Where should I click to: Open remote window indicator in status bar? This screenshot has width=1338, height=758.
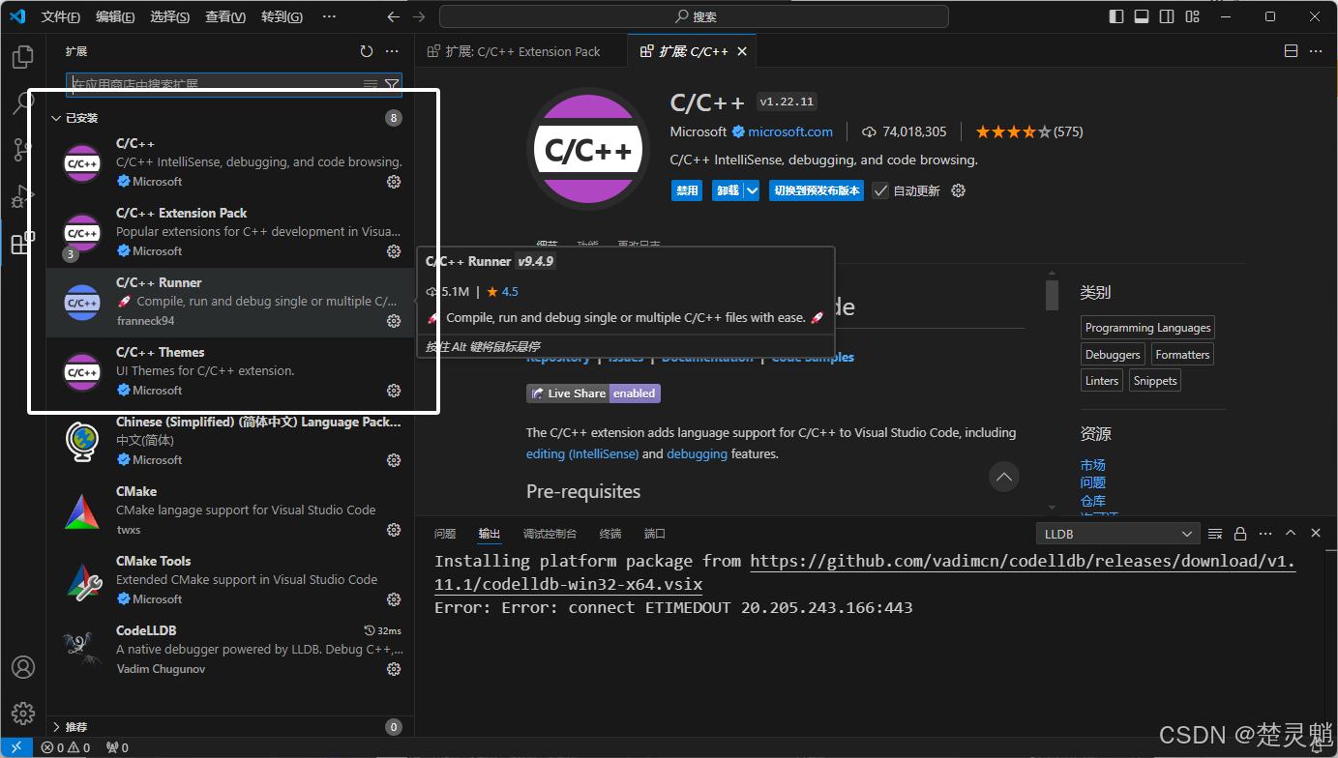tap(17, 747)
